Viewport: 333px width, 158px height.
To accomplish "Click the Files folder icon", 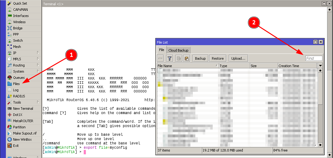I will pos(9,84).
